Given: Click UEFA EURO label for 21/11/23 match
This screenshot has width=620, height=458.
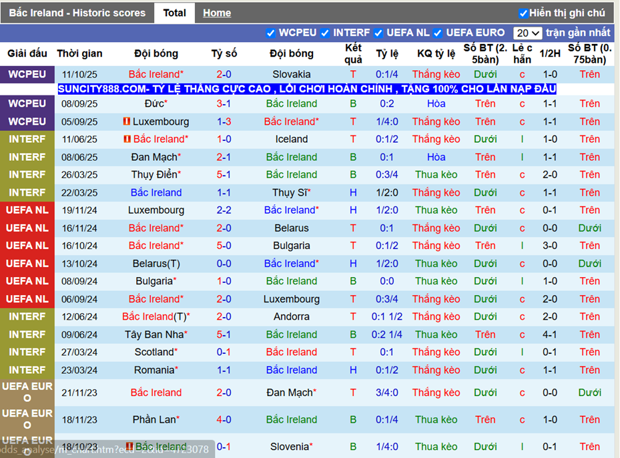Looking at the screenshot, I should [27, 393].
